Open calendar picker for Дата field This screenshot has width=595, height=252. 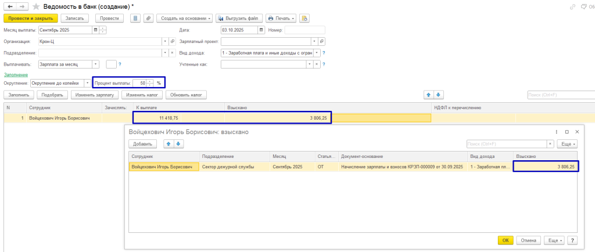tap(261, 30)
